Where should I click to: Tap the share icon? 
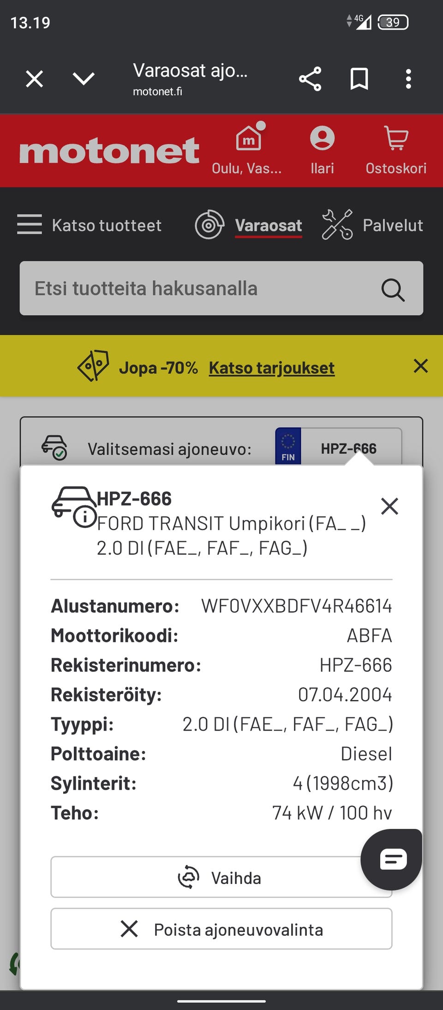(310, 79)
